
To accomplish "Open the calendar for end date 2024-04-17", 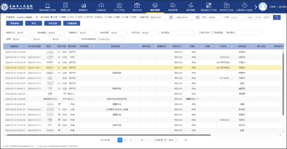I will [198, 18].
